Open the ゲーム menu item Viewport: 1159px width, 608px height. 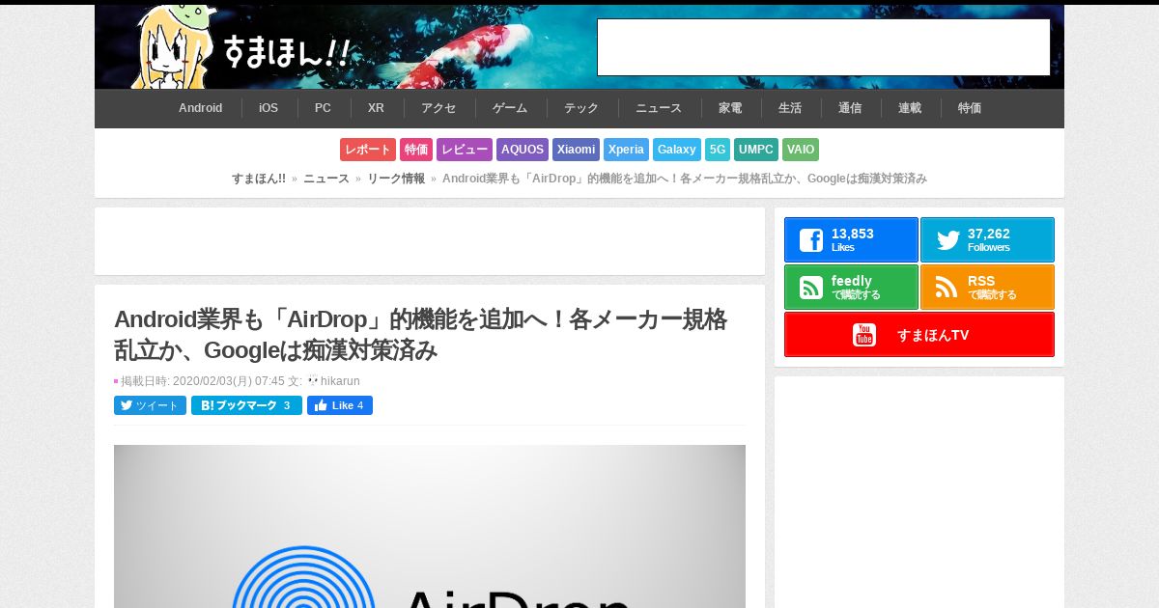(x=510, y=108)
